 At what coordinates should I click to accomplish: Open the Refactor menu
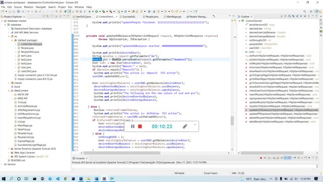(x=29, y=7)
